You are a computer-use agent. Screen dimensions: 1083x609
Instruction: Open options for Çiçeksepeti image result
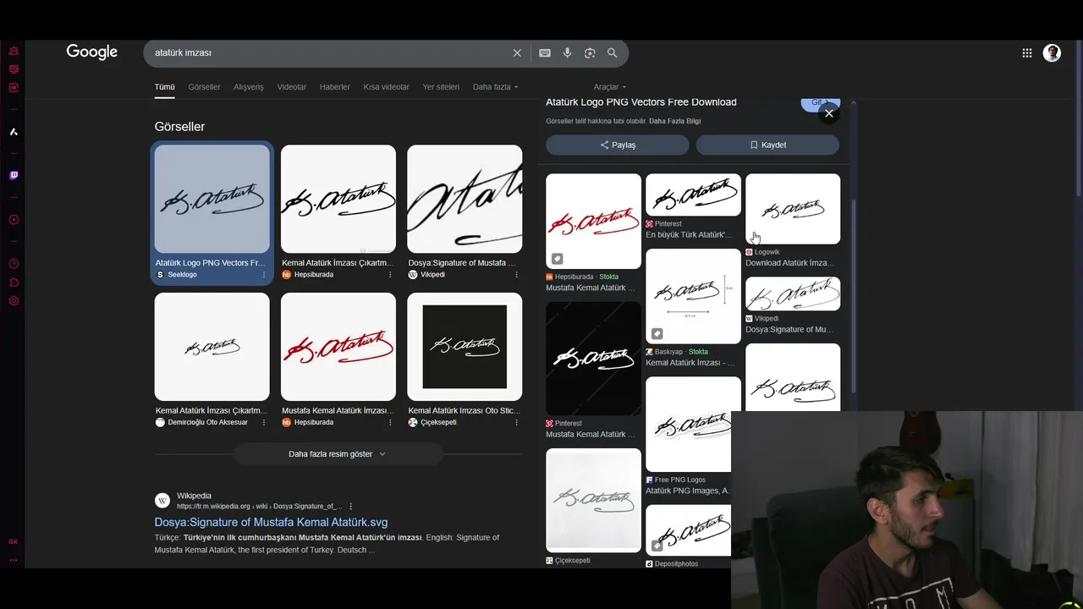516,422
